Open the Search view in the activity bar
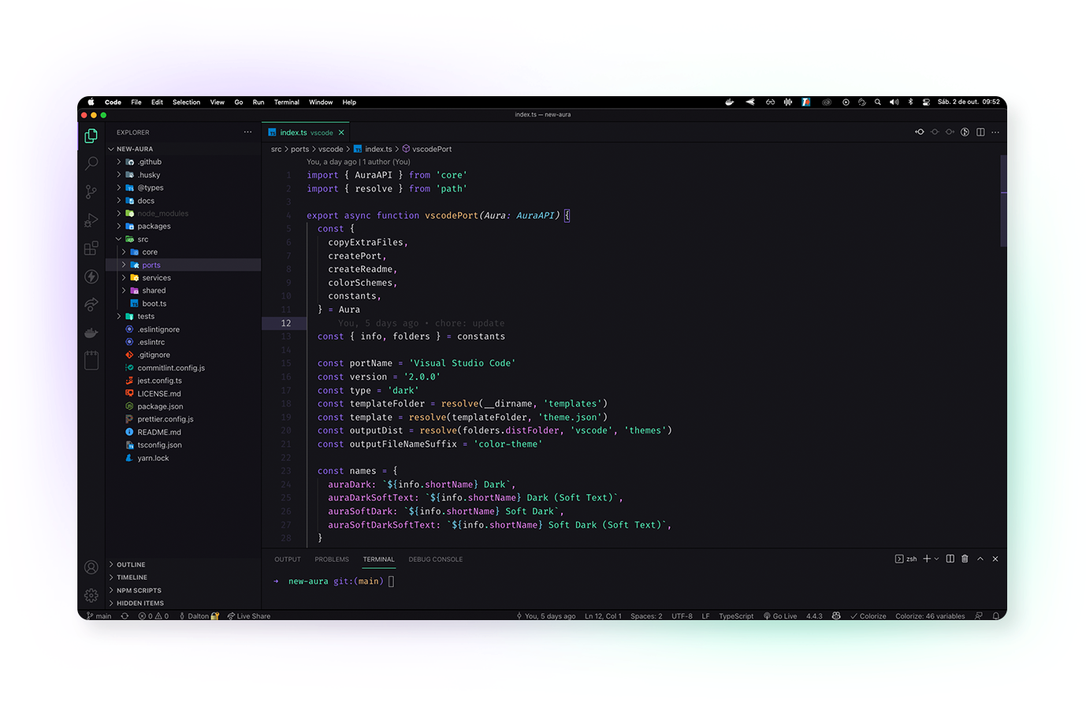This screenshot has height=706, width=1086. click(91, 164)
